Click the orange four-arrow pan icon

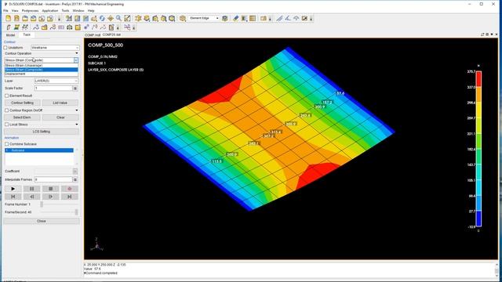point(111,19)
